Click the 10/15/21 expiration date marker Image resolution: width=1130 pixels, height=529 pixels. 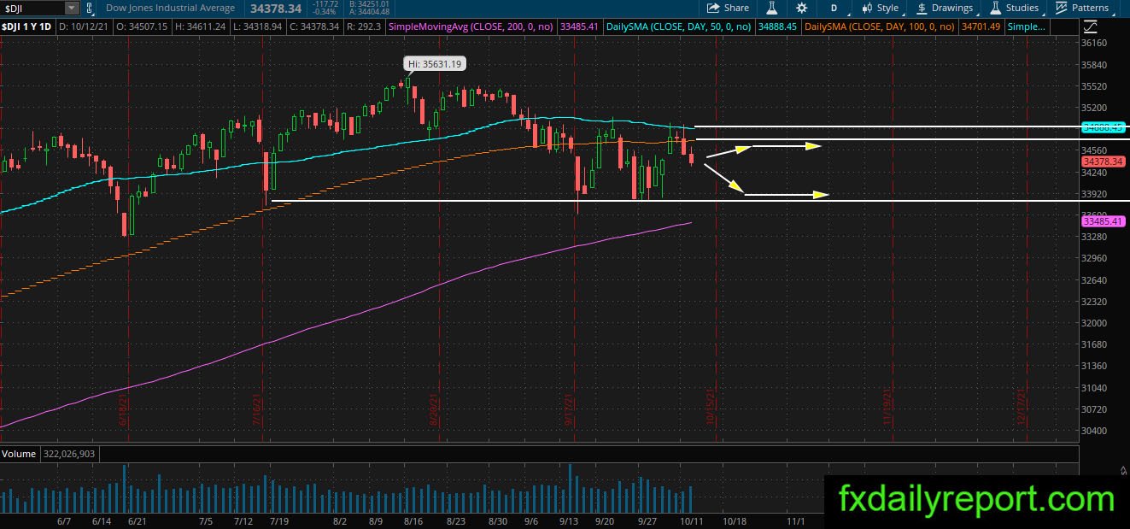711,405
